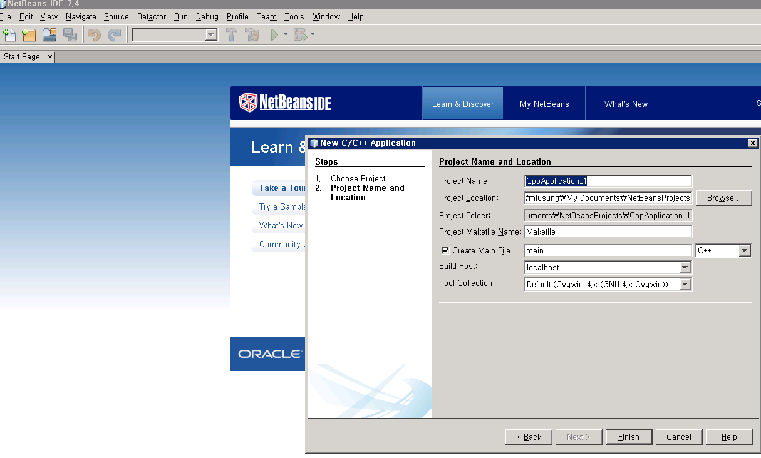Close the Start Page tab
The height and width of the screenshot is (458, 761).
tap(50, 56)
